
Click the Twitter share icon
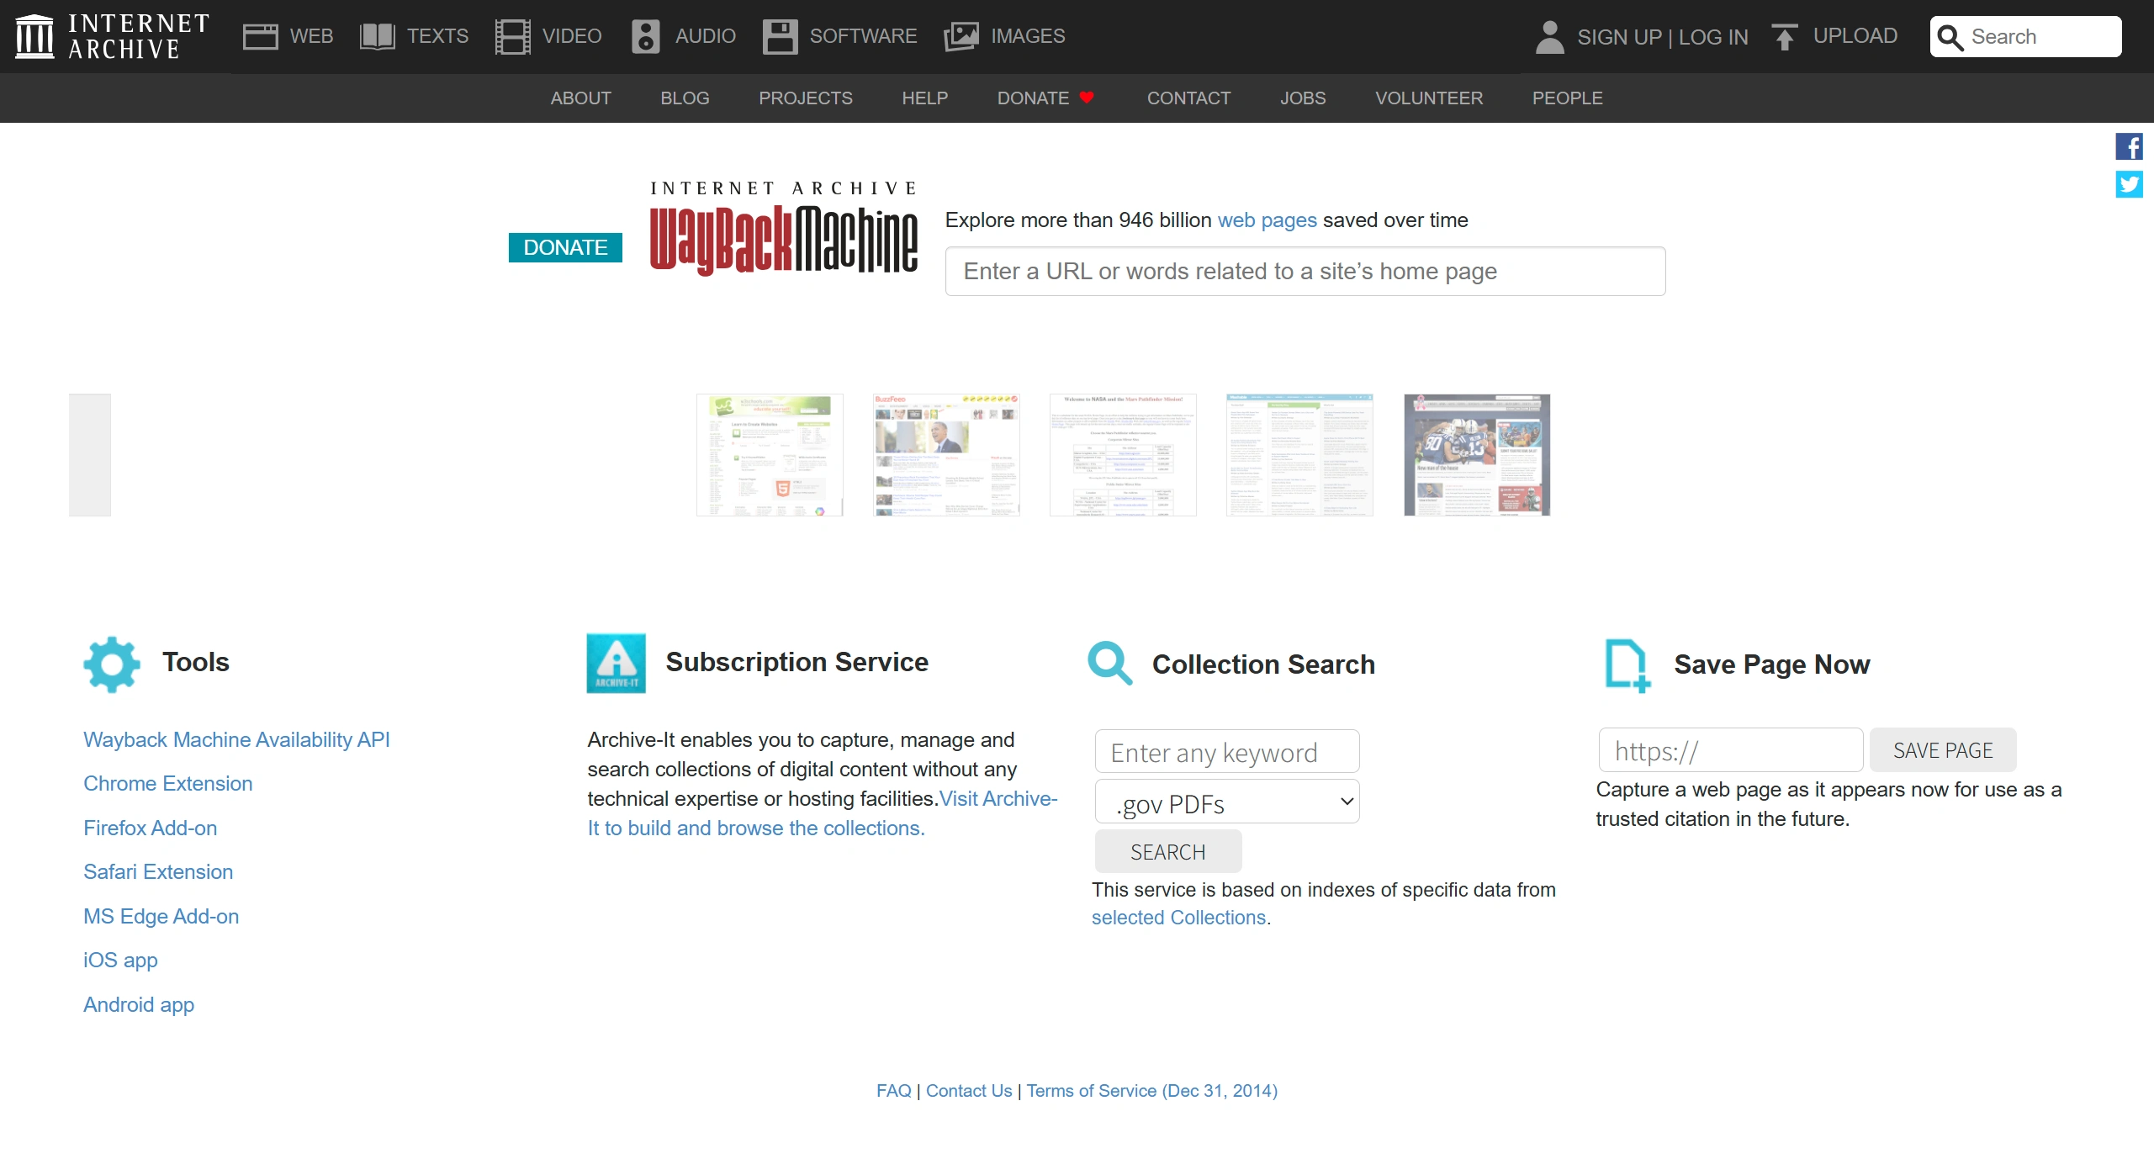point(2129,184)
